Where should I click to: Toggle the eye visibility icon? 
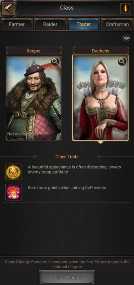[126, 38]
